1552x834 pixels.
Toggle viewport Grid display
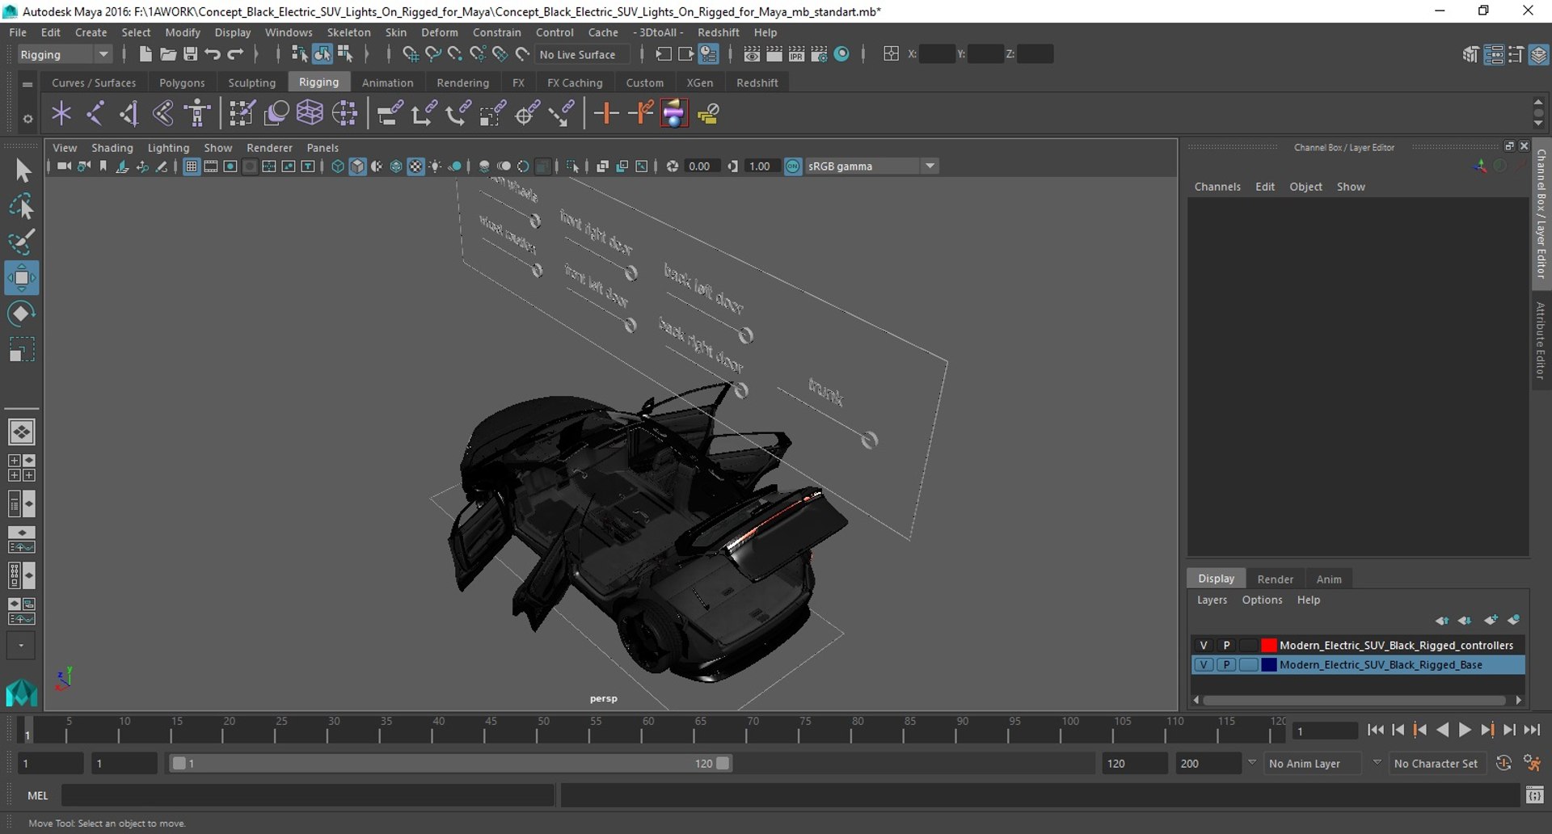pos(192,166)
